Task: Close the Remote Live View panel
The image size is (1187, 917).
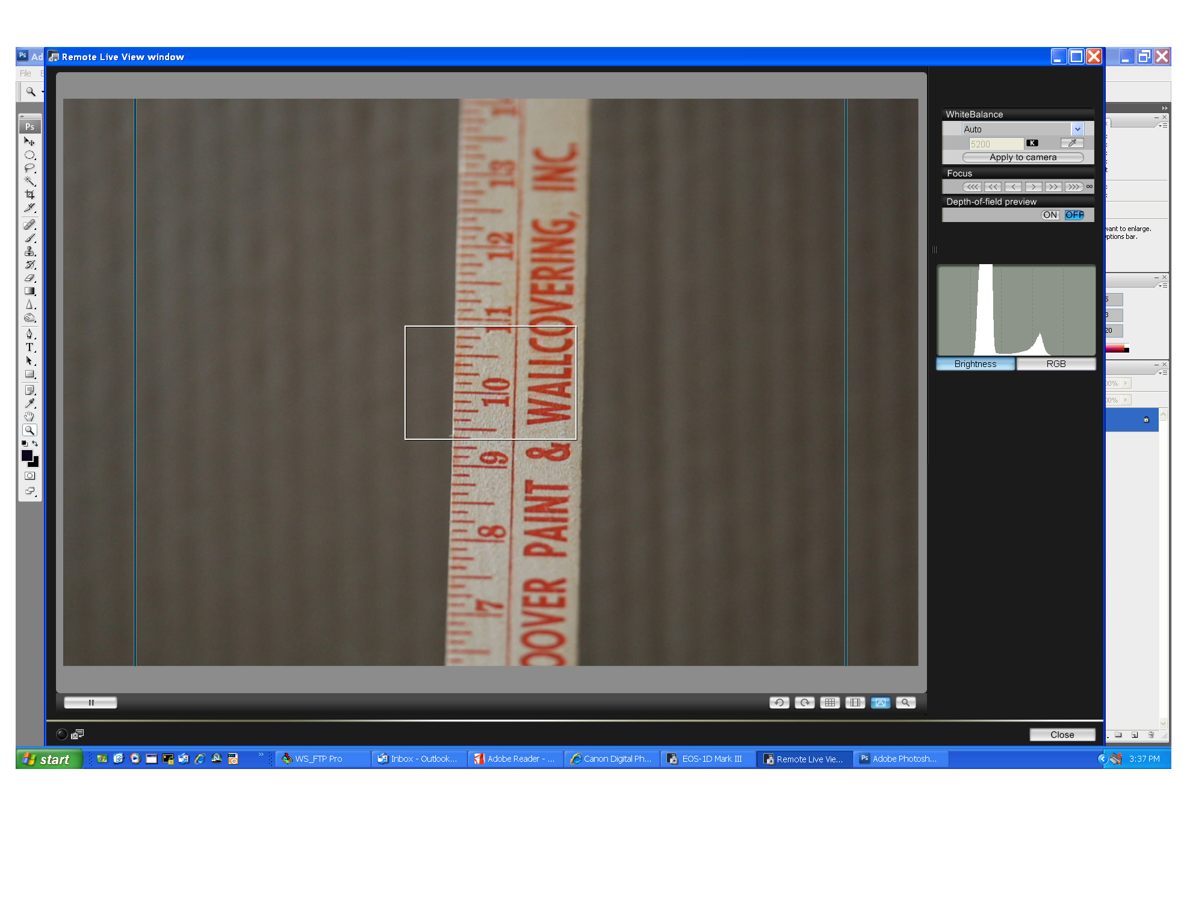Action: [x=1062, y=735]
